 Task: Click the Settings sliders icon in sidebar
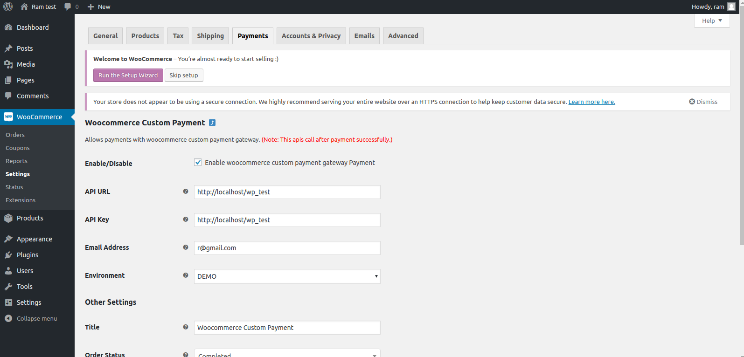click(x=8, y=302)
